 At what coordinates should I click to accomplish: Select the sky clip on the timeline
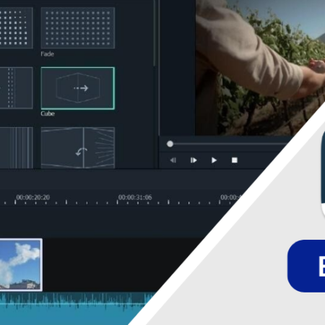point(21,265)
